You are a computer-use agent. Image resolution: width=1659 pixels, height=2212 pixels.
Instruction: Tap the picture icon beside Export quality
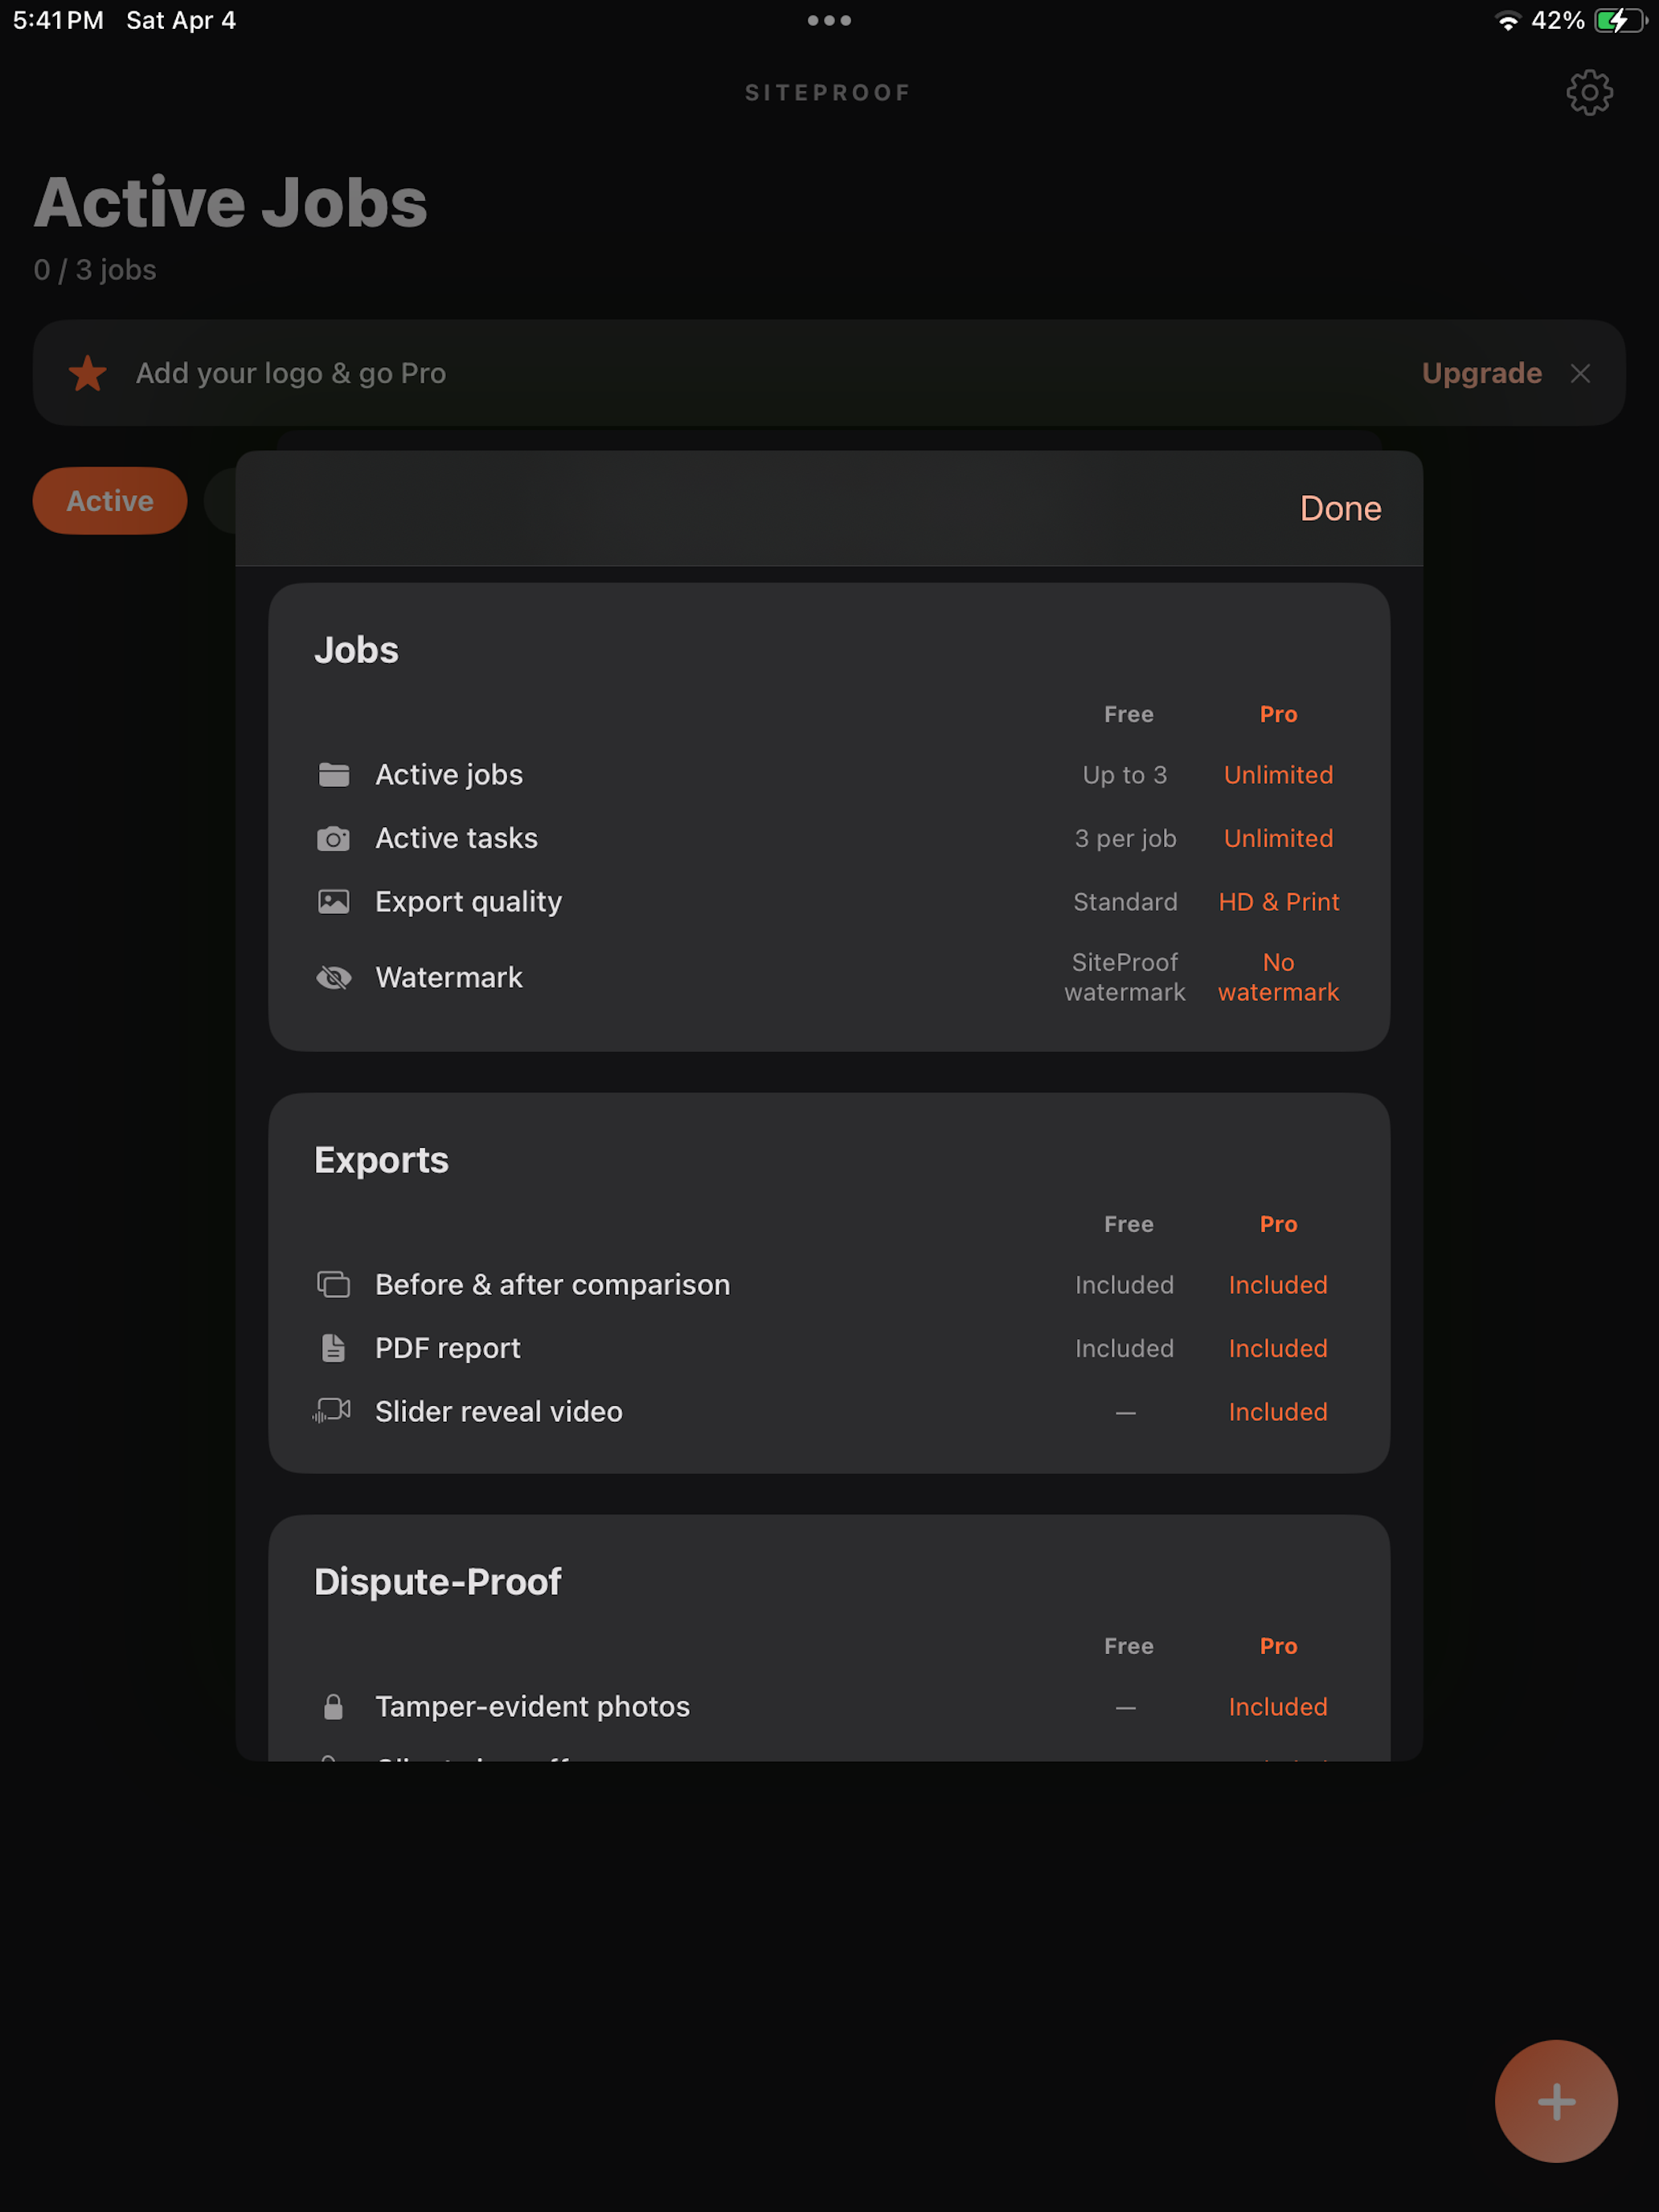pyautogui.click(x=334, y=902)
